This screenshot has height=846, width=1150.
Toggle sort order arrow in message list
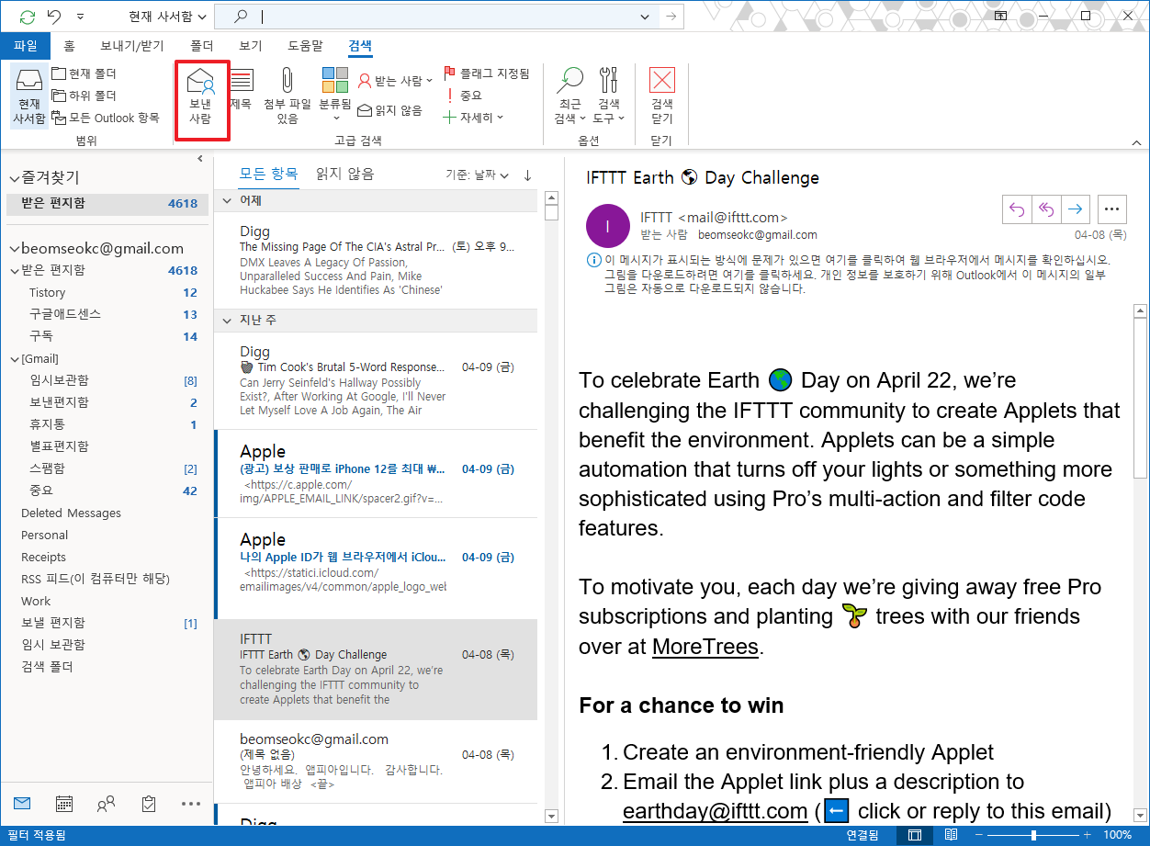pyautogui.click(x=527, y=175)
